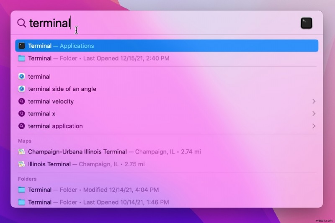The image size is (335, 223).
Task: Click folder icon of Terminal opened 10/14/21
Action: [x=22, y=202]
